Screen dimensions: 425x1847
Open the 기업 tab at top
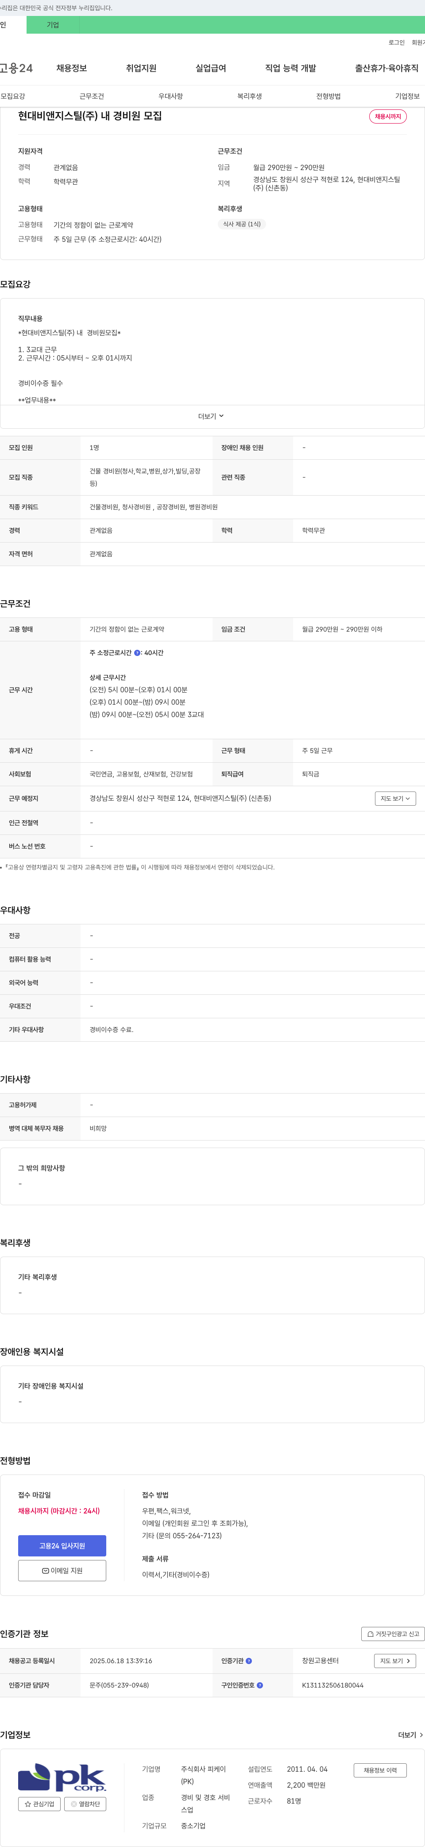coord(52,25)
